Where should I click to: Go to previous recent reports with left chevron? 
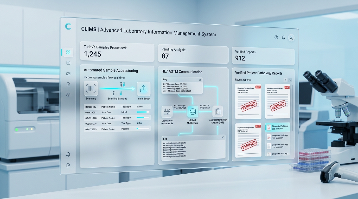click(285, 80)
